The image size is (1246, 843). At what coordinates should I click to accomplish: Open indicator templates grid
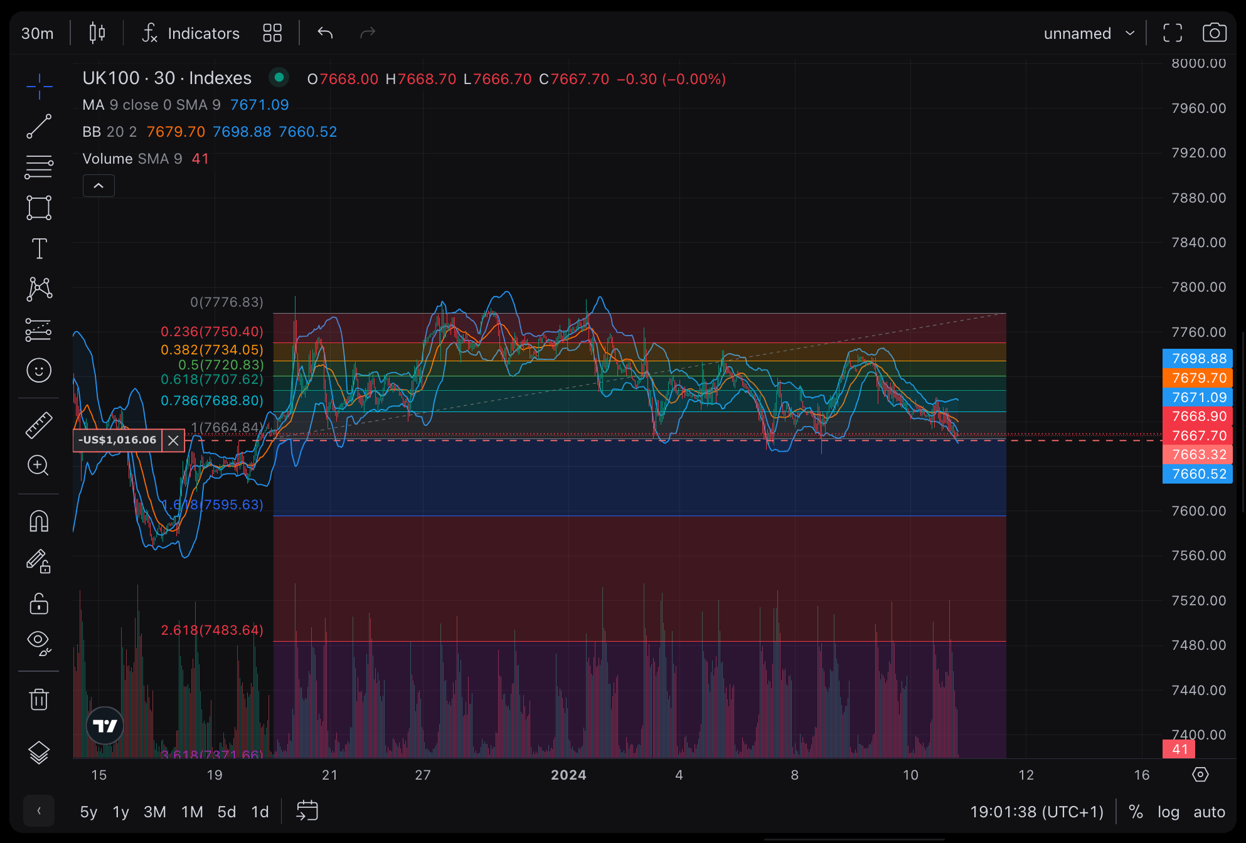[272, 33]
